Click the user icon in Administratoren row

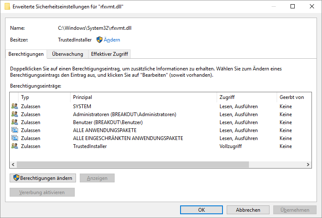[15, 114]
